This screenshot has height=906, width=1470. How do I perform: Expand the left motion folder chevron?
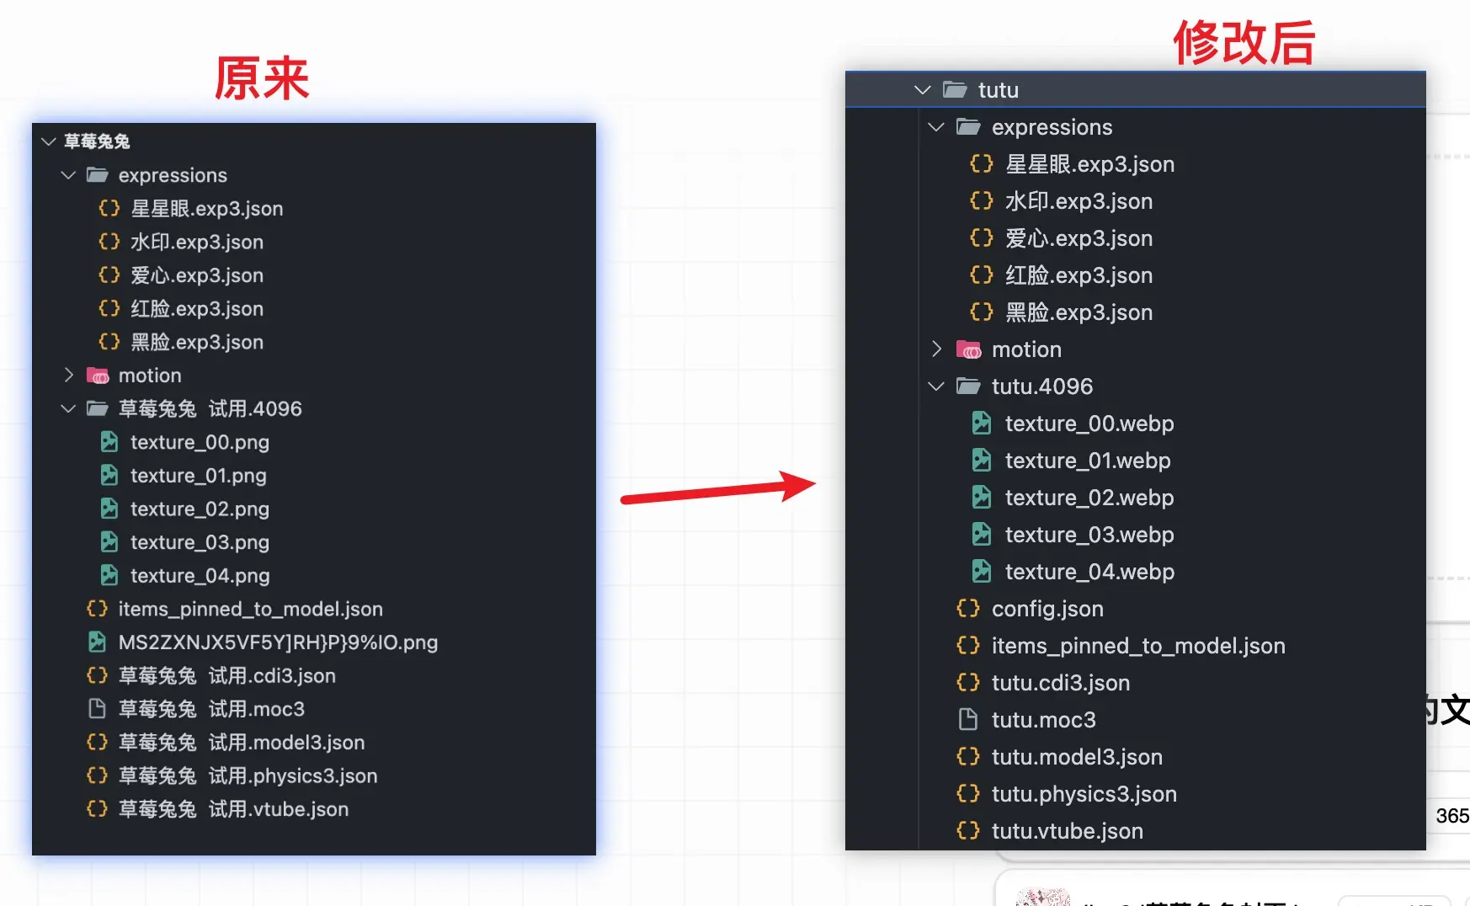(x=69, y=376)
